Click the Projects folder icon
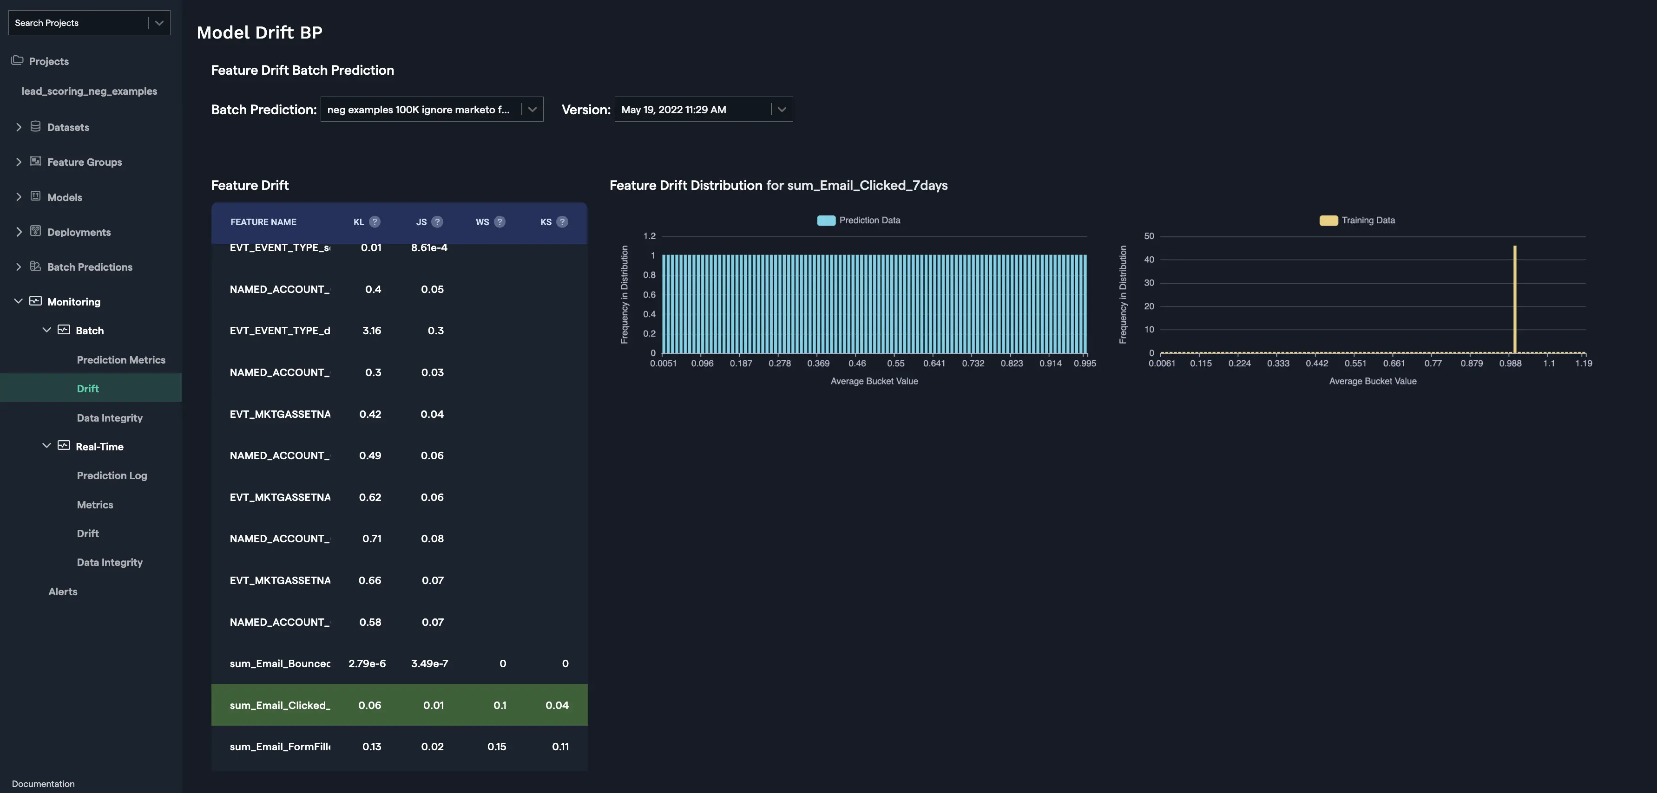This screenshot has height=793, width=1657. 17,60
